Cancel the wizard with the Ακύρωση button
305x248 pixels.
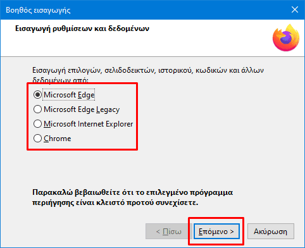(x=271, y=232)
